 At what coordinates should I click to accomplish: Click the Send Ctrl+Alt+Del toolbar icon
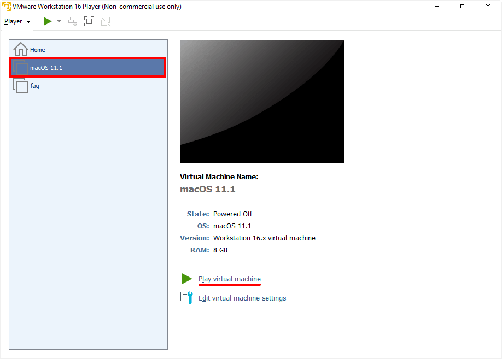[x=73, y=21]
